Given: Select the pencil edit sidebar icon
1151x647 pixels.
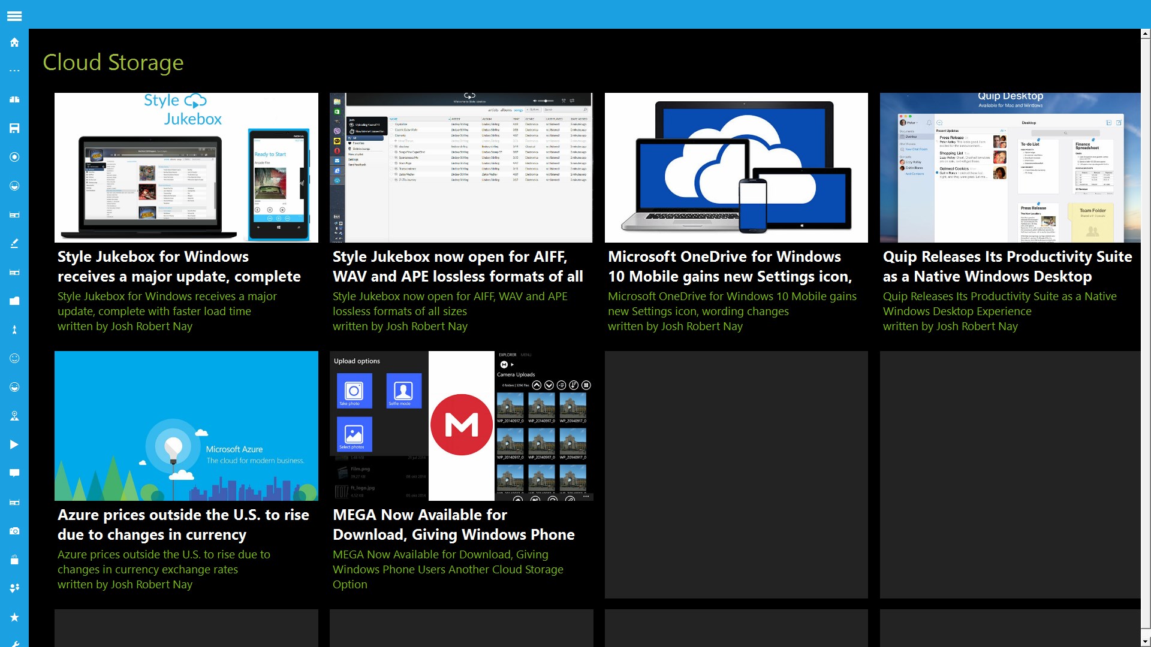Looking at the screenshot, I should click(14, 243).
